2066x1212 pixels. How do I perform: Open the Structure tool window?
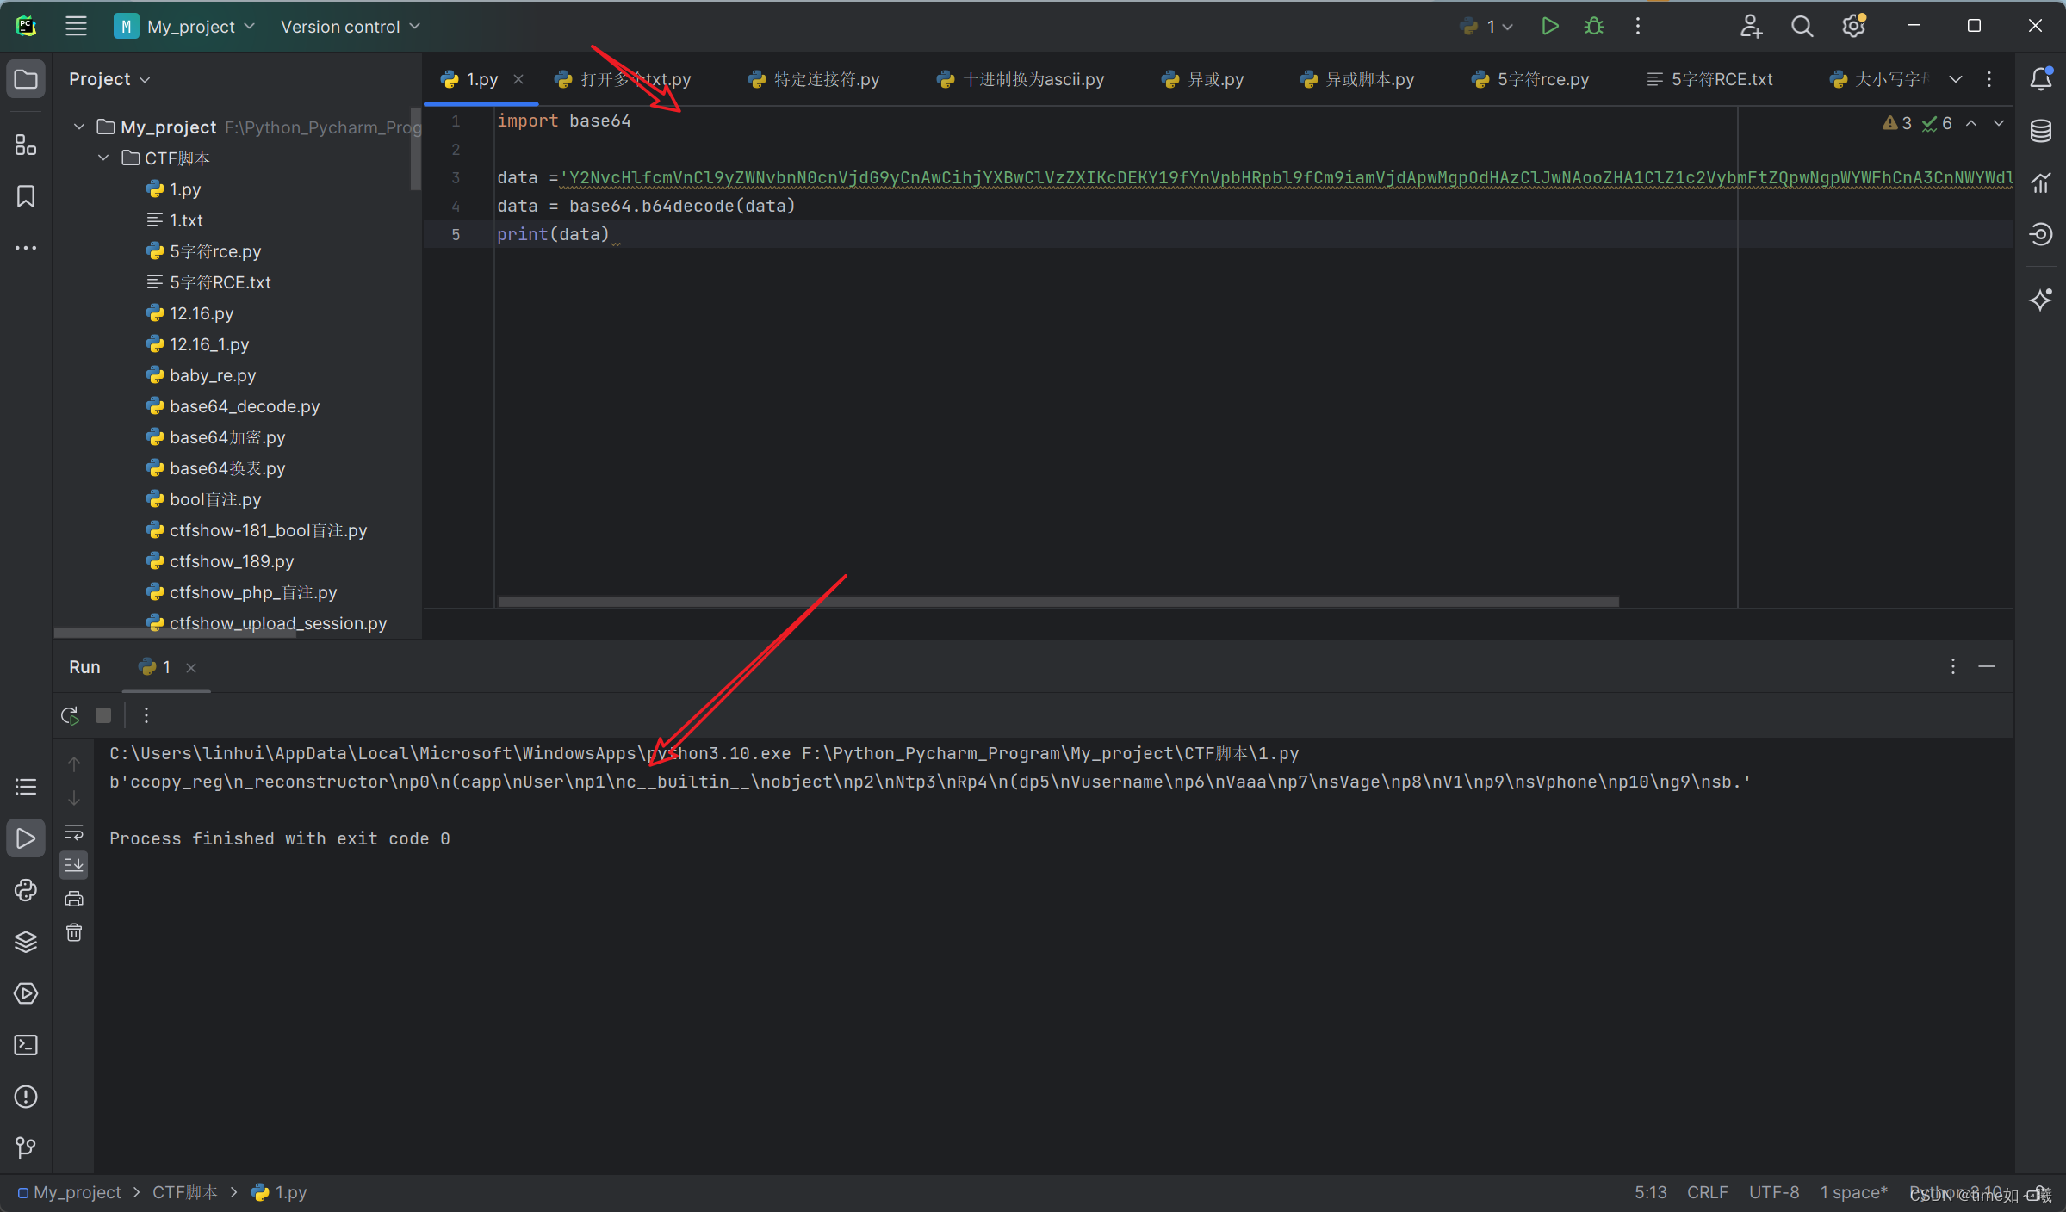26,145
